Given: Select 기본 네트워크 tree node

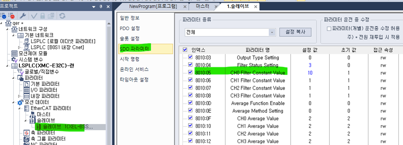Looking at the screenshot, I should [39, 35].
